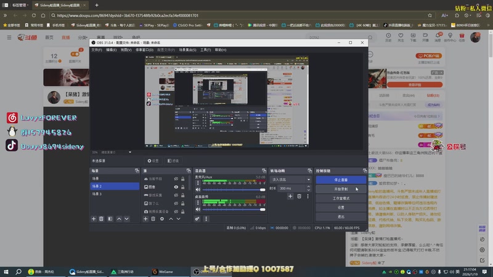This screenshot has width=493, height=277.
Task: Bookmark this page with the address bar star
Action: (x=430, y=15)
